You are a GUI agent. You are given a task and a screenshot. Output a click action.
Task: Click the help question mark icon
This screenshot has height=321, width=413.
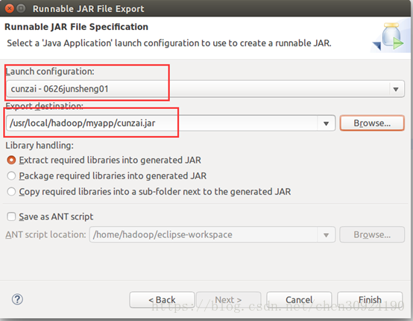[17, 299]
